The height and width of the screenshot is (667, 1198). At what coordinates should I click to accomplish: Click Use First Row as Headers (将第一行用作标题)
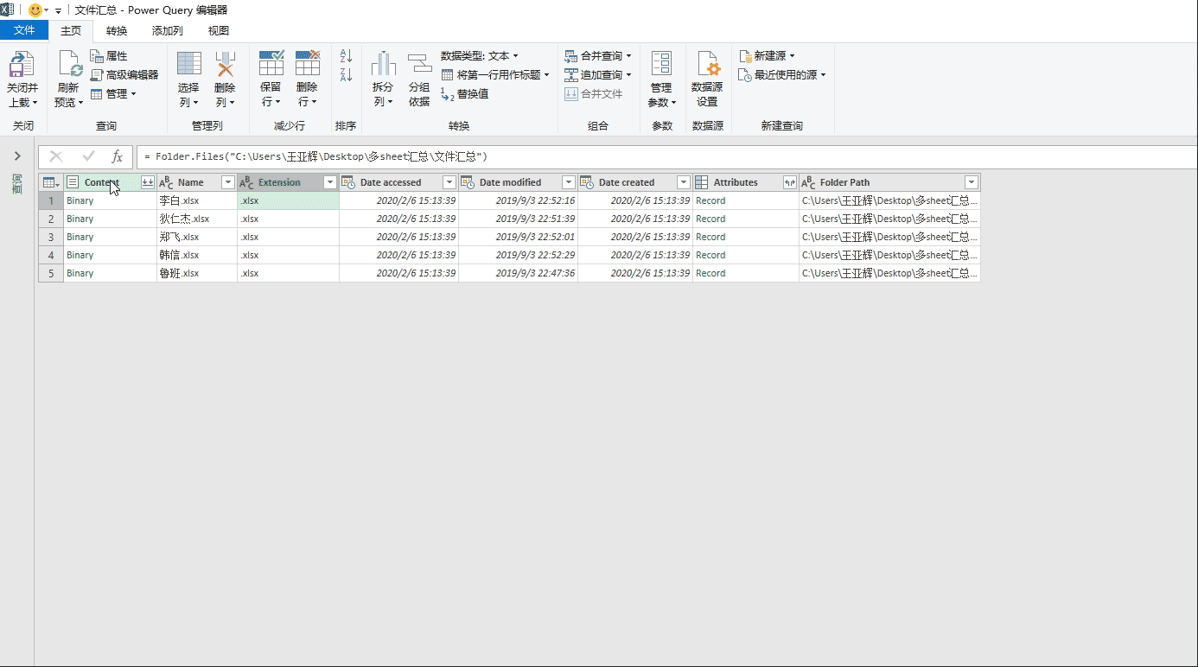pos(495,75)
